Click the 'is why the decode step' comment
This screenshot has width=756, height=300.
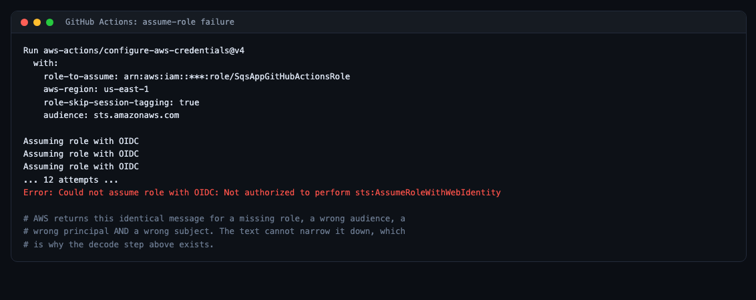(119, 245)
